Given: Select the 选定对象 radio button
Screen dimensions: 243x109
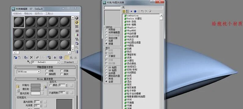Looking at the screenshot, I should click(x=106, y=38).
